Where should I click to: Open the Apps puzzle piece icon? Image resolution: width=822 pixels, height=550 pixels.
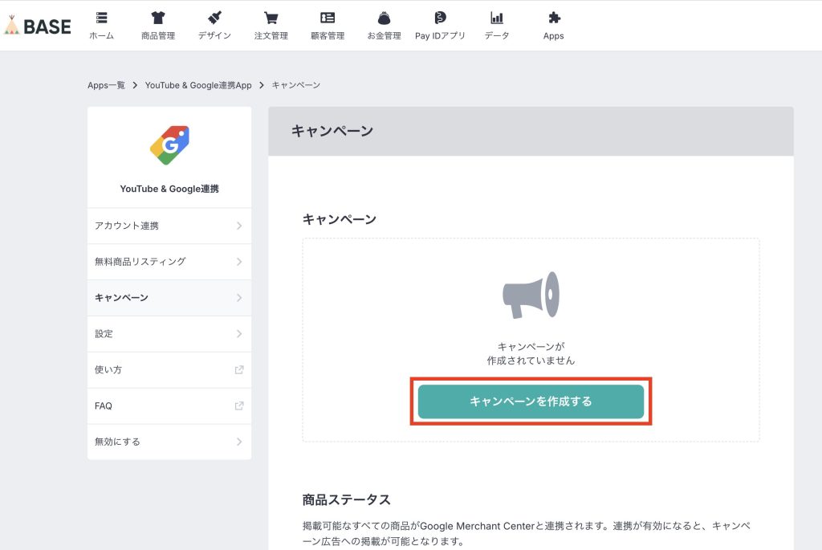(x=554, y=18)
